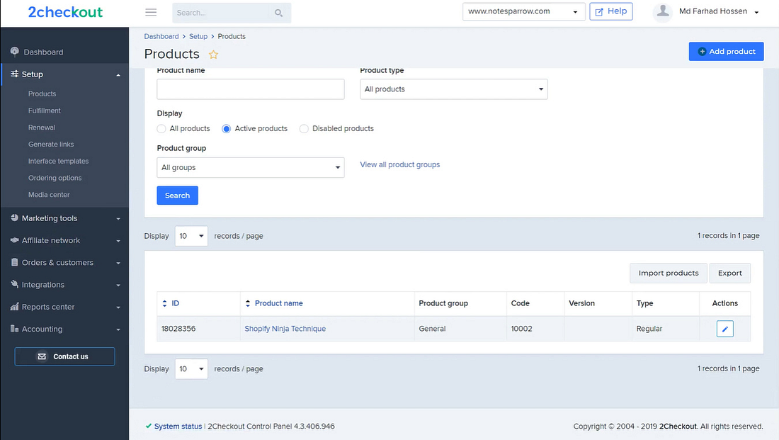Open the Product type dropdown
This screenshot has height=440, width=779.
[453, 89]
